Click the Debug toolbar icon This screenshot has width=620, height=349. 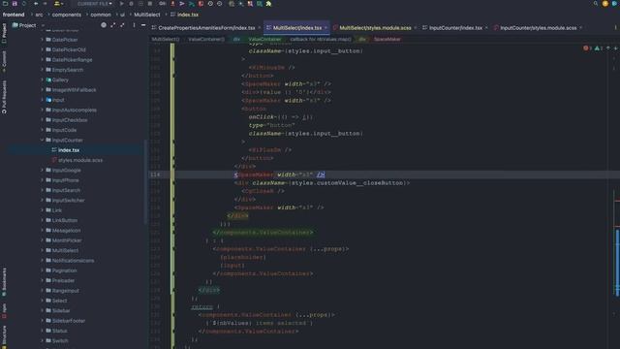132,4
